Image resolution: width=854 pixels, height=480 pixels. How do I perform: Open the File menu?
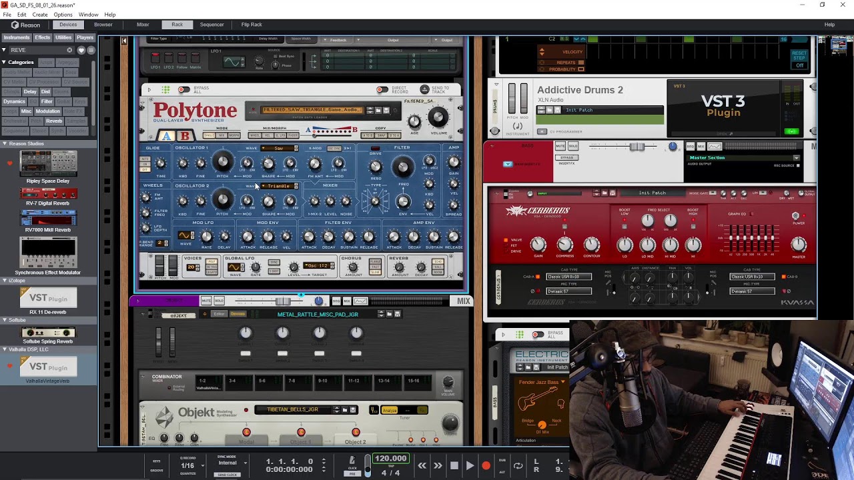(7, 15)
